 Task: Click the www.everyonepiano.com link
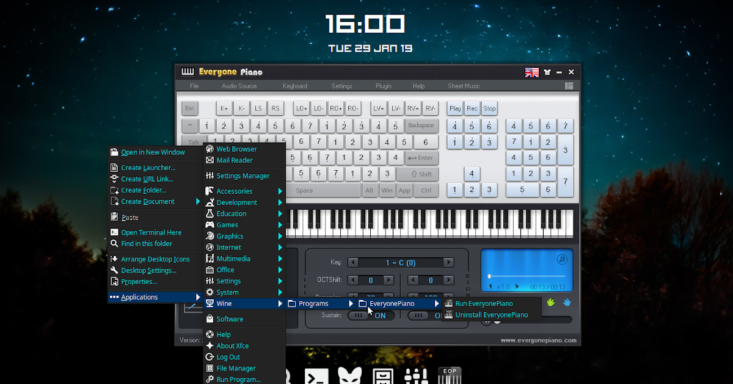tap(538, 340)
